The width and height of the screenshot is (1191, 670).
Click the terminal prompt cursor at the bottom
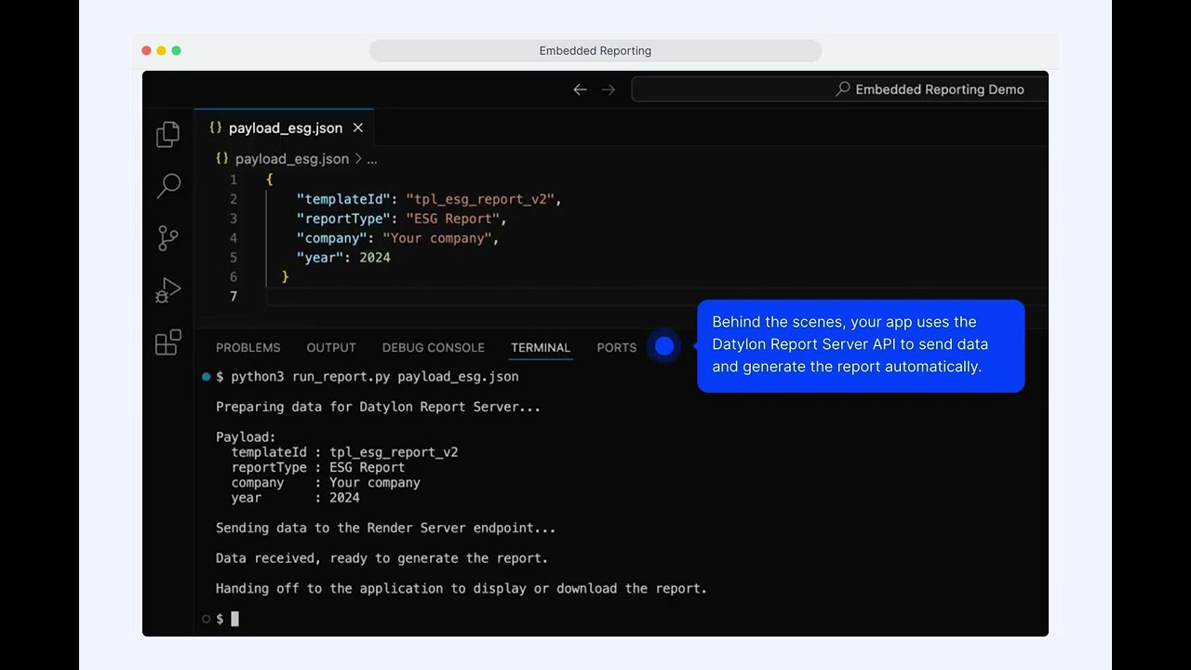(x=234, y=619)
